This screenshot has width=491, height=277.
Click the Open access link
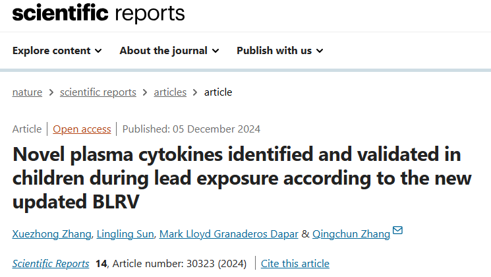coord(82,129)
